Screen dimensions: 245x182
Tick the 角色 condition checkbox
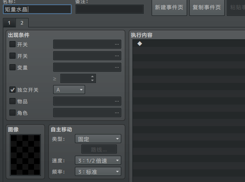coord(13,113)
